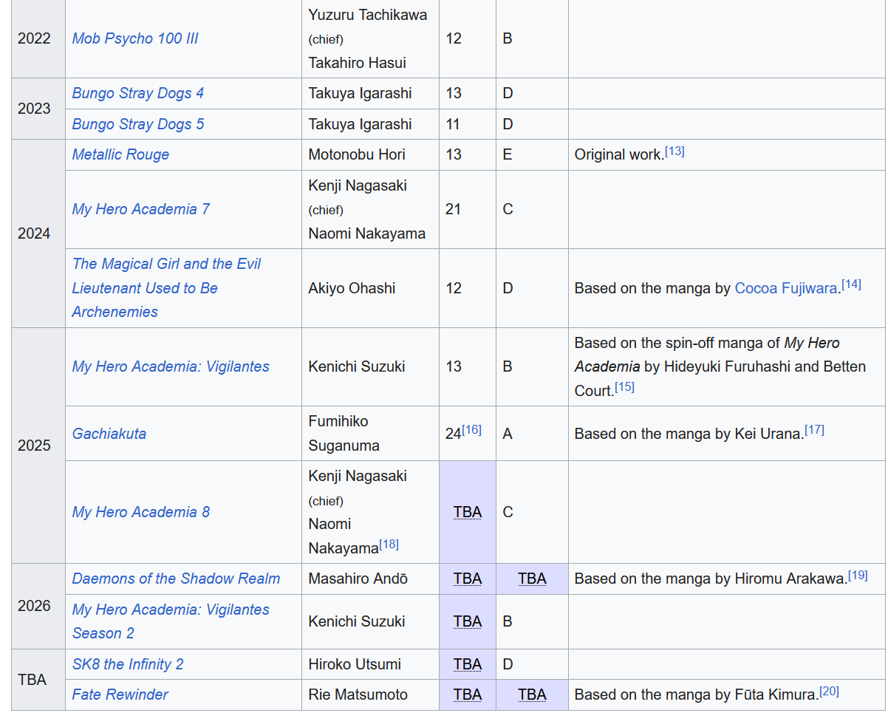Screen dimensions: 888x713
Task: Jump to citation 15 after Betten Court
Action: pos(624,386)
